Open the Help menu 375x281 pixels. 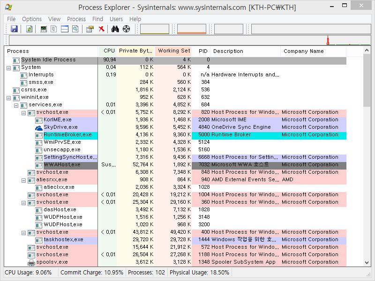click(135, 19)
